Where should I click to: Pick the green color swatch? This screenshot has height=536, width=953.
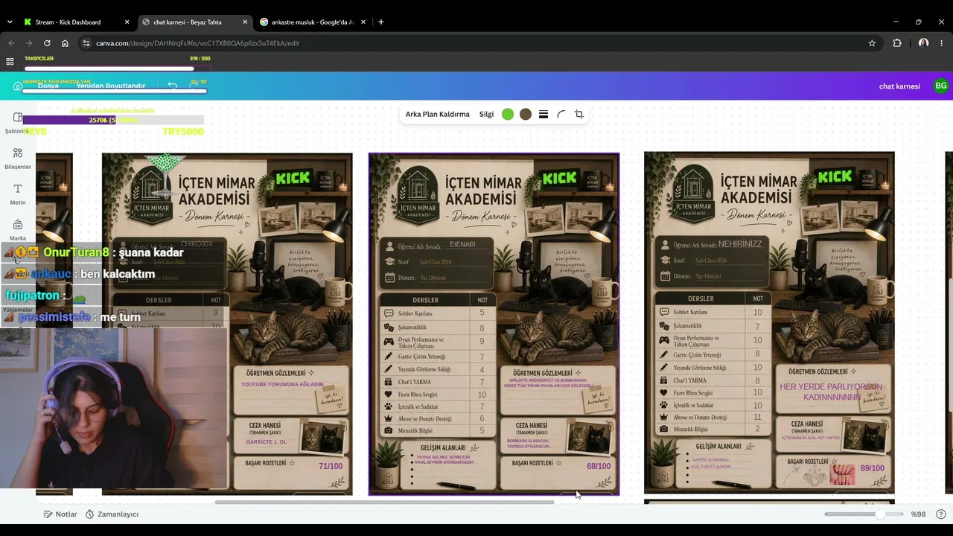point(508,115)
